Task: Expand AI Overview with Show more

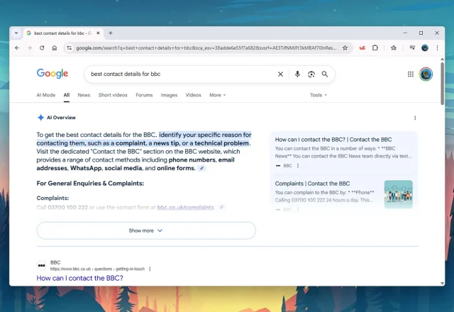Action: click(146, 230)
